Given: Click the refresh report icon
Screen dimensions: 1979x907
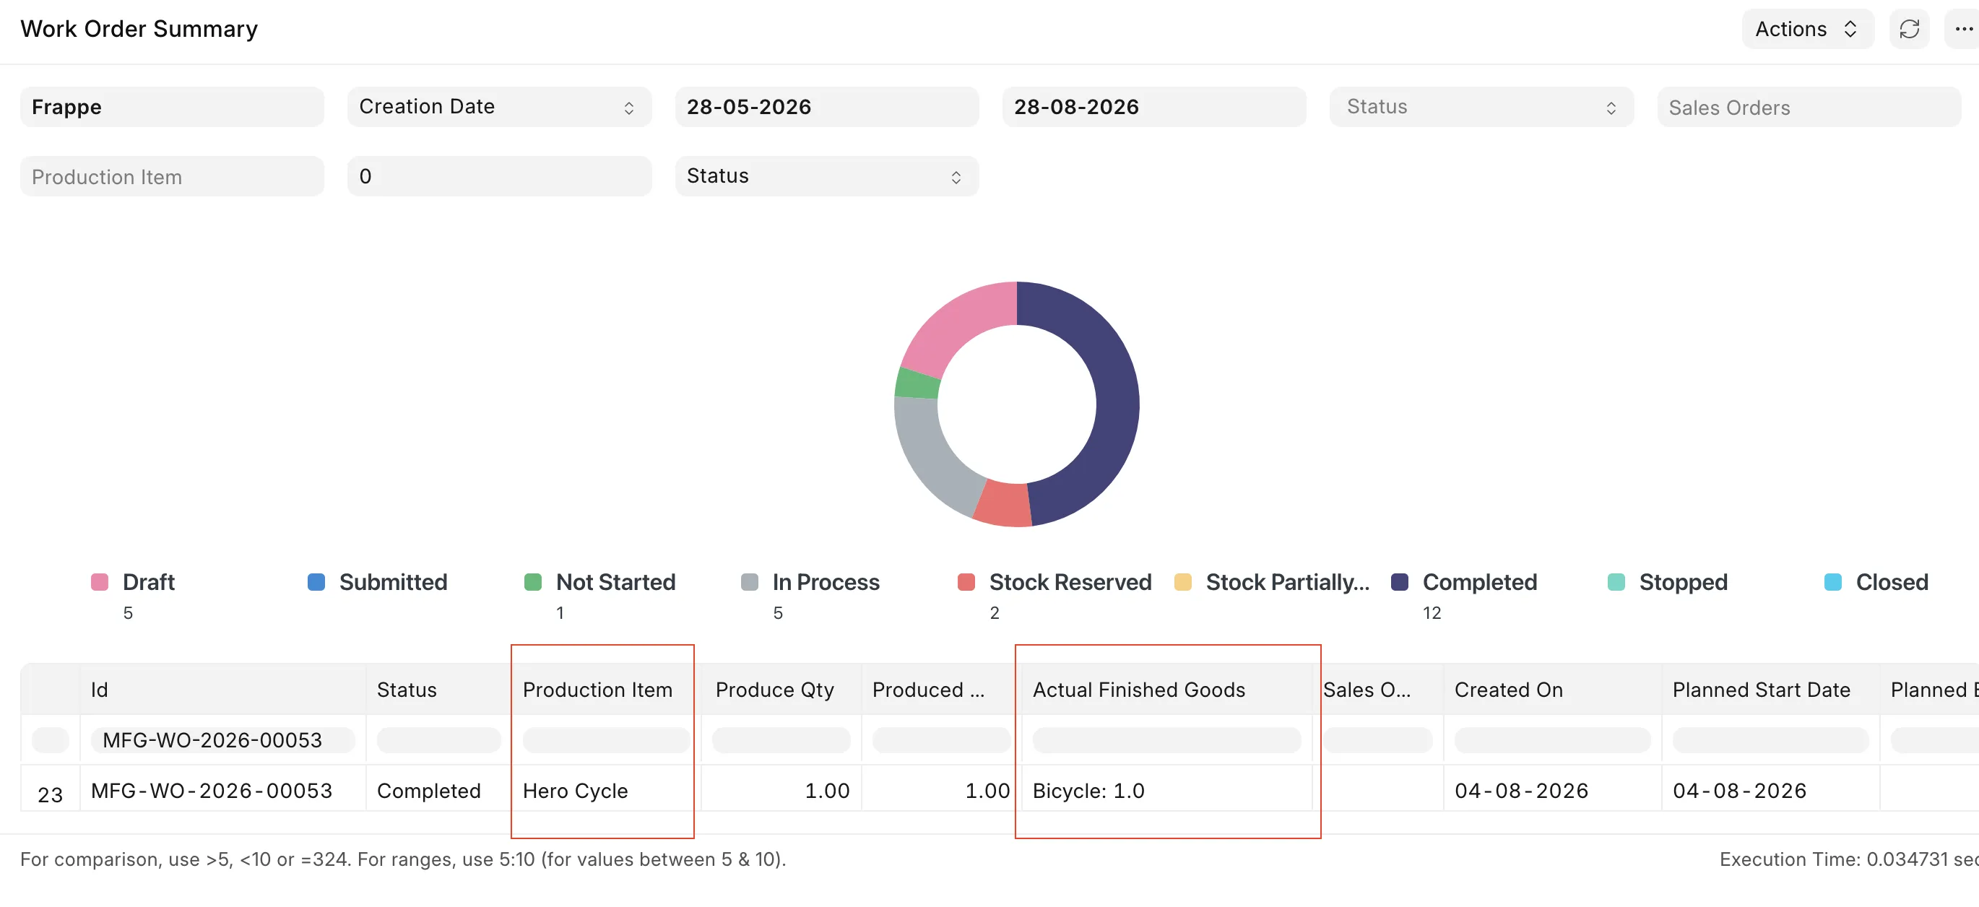Looking at the screenshot, I should point(1908,29).
